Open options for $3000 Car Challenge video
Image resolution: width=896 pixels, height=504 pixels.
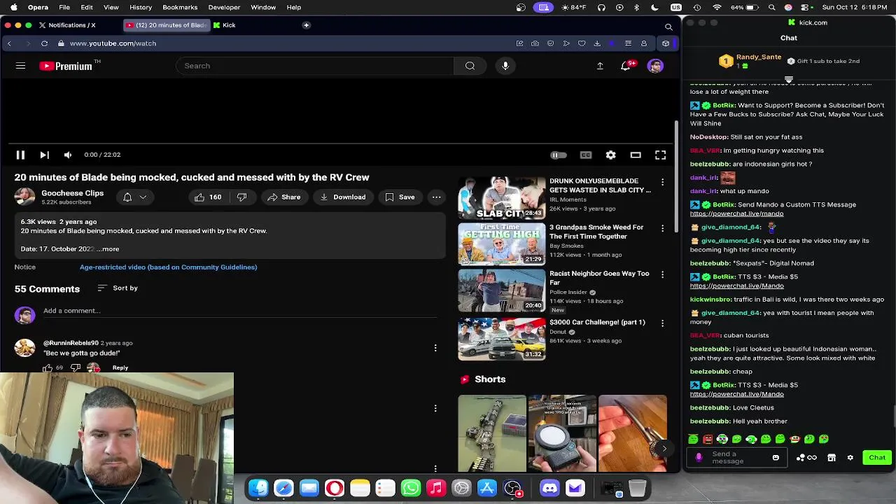(x=662, y=323)
